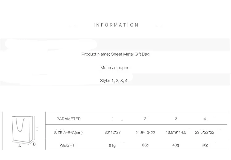Select the 13.5*9*14.5 size cell
The image size is (231, 160).
176,133
